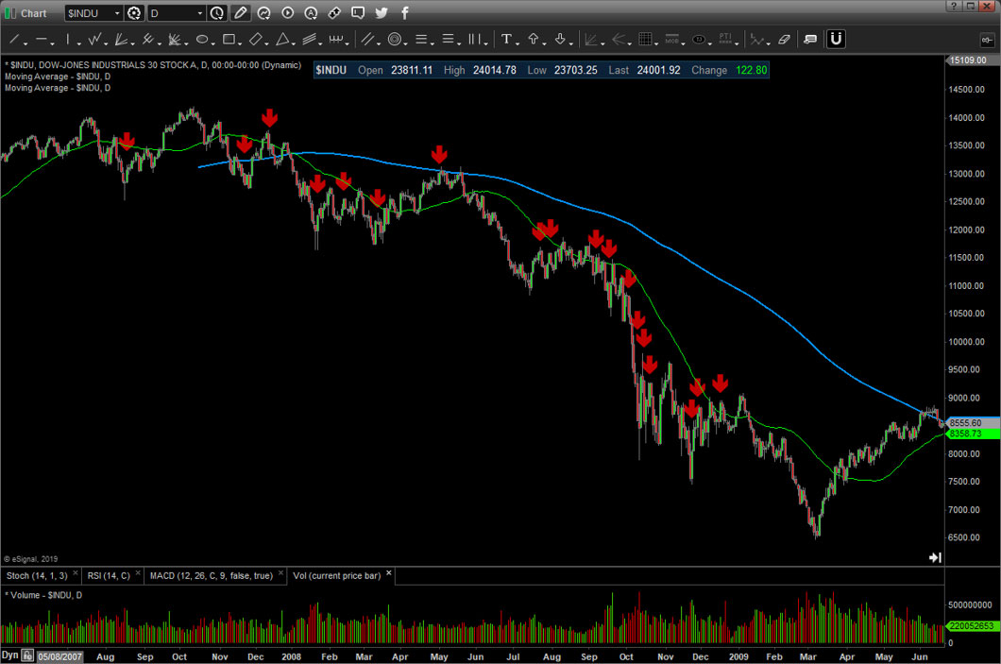Expand the triangle tool options arrow
Viewport: 1001px width, 664px height.
click(294, 43)
